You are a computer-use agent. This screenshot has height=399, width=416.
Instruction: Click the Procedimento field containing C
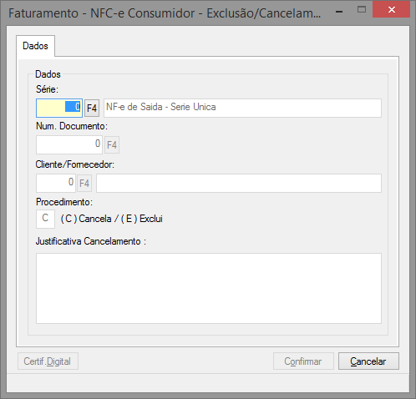45,219
